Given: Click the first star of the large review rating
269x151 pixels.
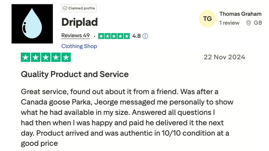Looking at the screenshot, I should [26, 57].
